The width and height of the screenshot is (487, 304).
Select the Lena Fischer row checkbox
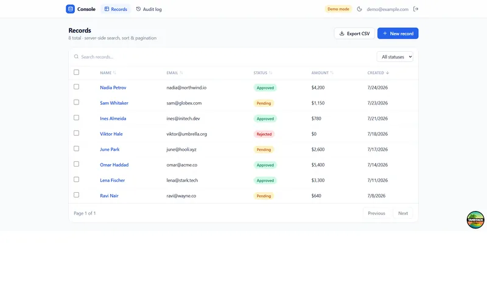pos(77,179)
